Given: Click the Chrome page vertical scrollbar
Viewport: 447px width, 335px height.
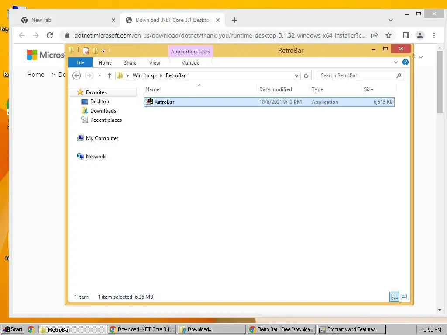Looking at the screenshot, I should pyautogui.click(x=440, y=82).
